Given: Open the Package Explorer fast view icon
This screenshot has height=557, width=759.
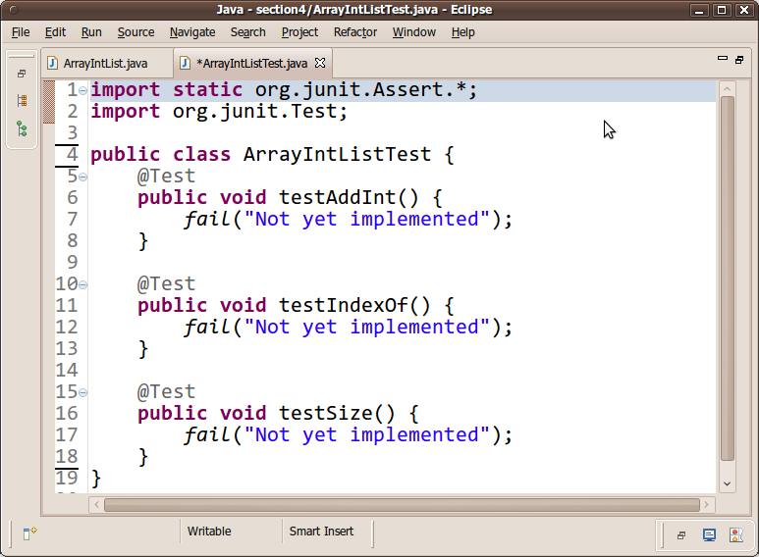Looking at the screenshot, I should click(x=22, y=100).
